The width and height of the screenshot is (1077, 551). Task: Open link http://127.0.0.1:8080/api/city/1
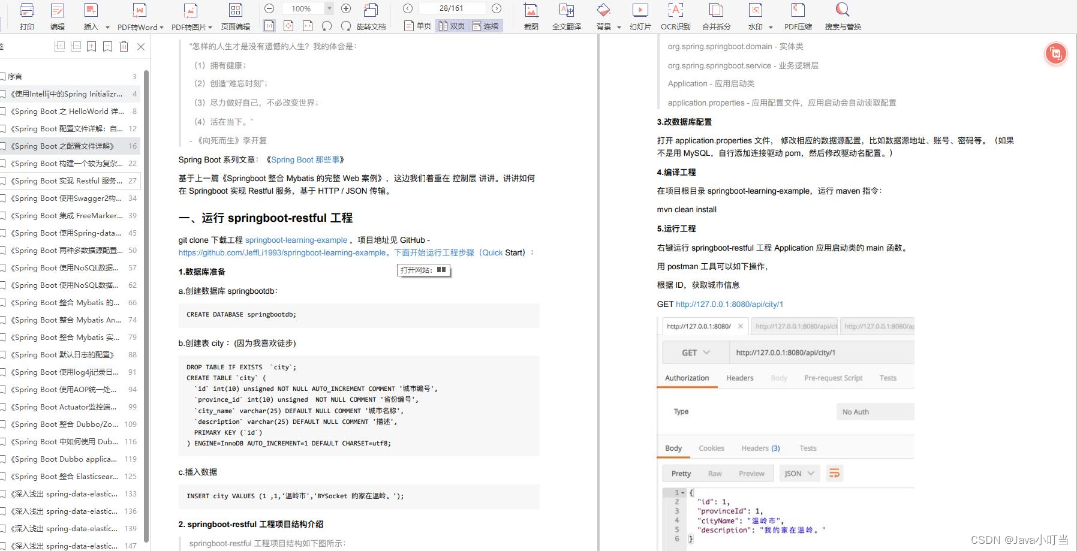click(729, 304)
